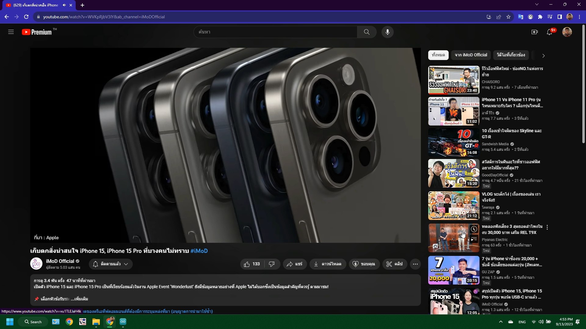The width and height of the screenshot is (586, 329).
Task: Add Piyanas Electric video to queue
Action: 474,239
